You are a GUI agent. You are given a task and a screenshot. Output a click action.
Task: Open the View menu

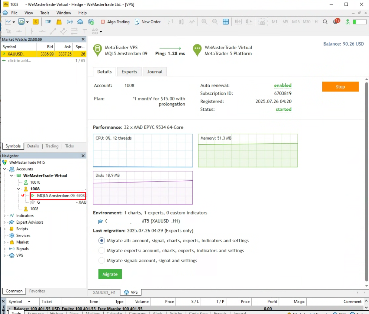point(29,13)
